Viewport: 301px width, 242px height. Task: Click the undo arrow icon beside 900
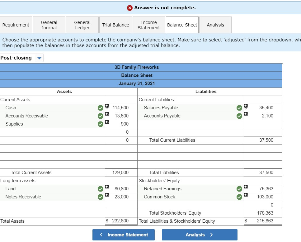107,122
